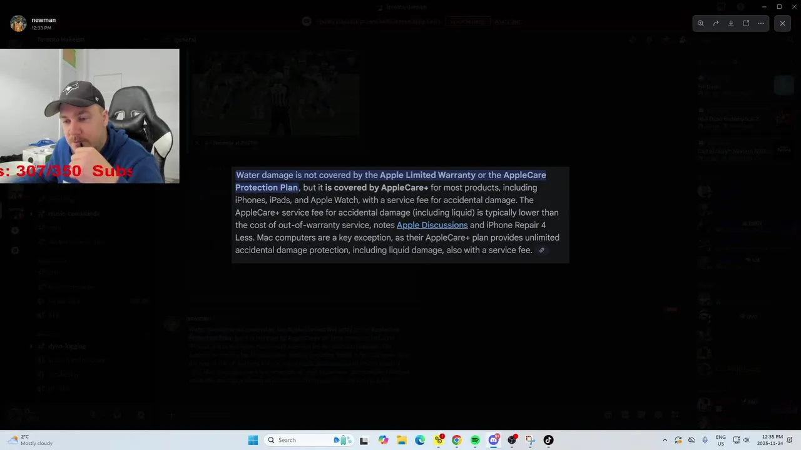Open the yellow notification-badged taskbar app
801x450 pixels.
coord(439,440)
